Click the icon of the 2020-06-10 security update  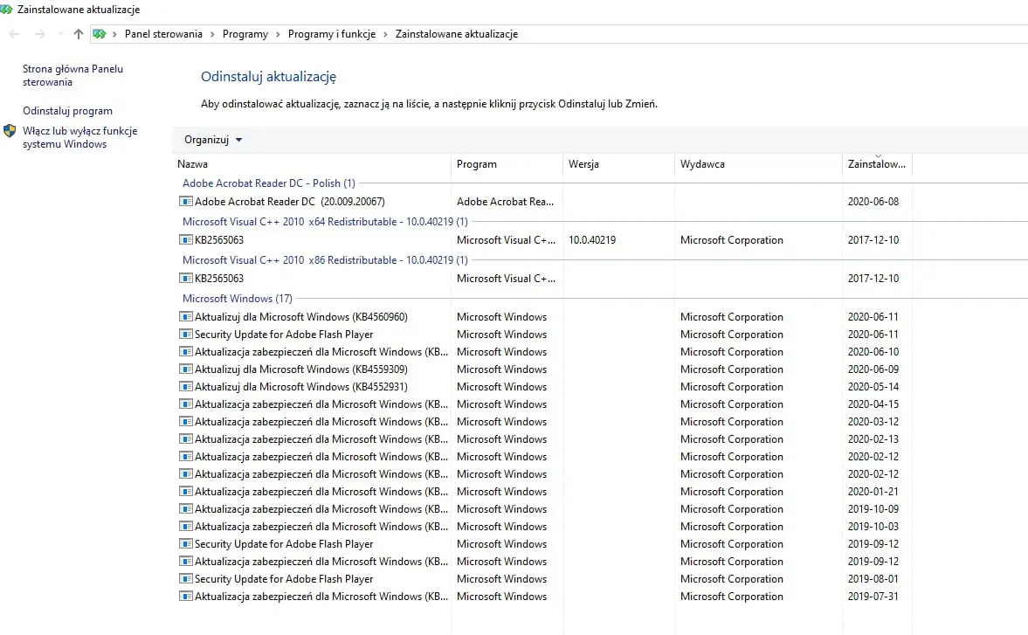tap(186, 352)
